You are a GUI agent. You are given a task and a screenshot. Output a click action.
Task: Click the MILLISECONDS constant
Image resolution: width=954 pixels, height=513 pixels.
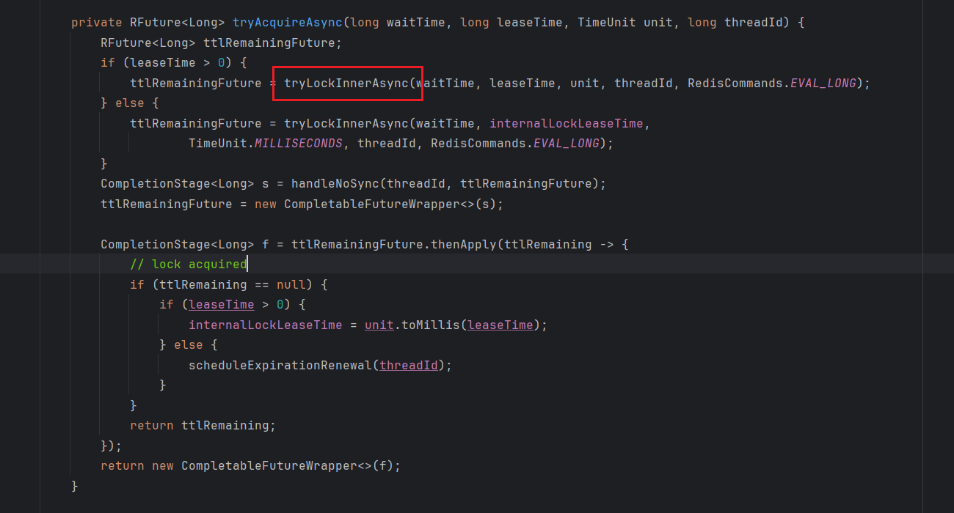click(299, 144)
